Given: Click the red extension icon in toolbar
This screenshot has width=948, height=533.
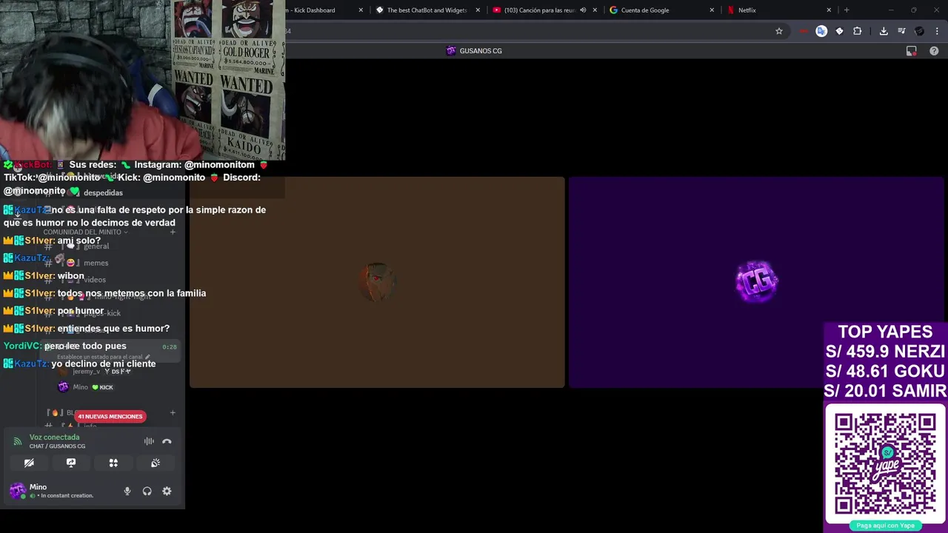Looking at the screenshot, I should click(x=804, y=31).
